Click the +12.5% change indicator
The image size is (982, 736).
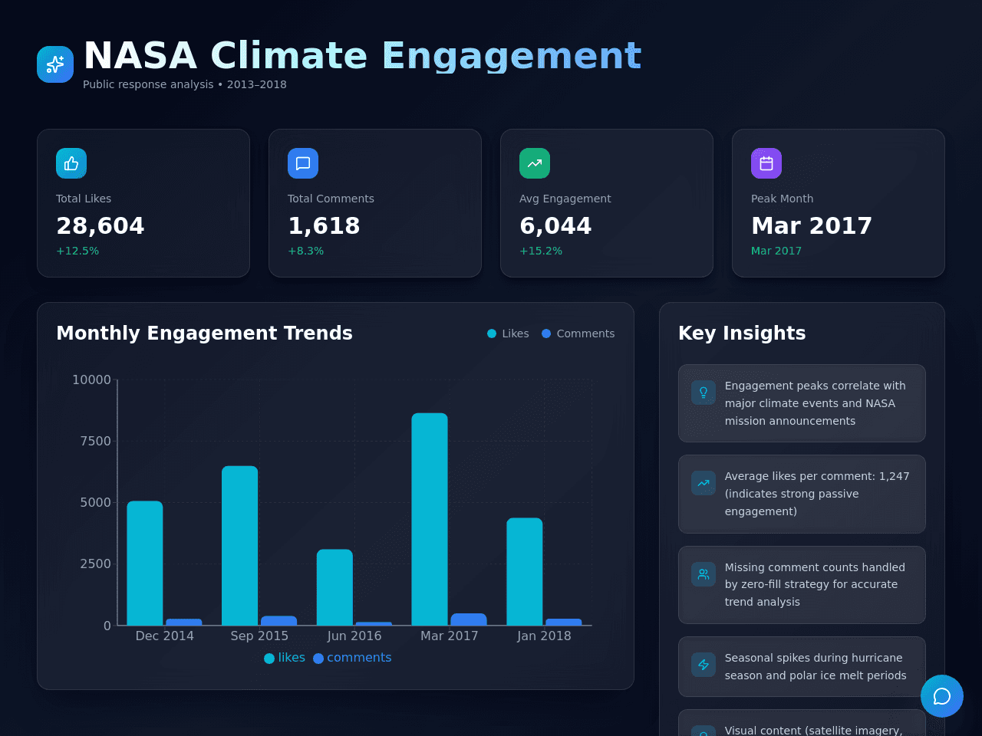77,251
